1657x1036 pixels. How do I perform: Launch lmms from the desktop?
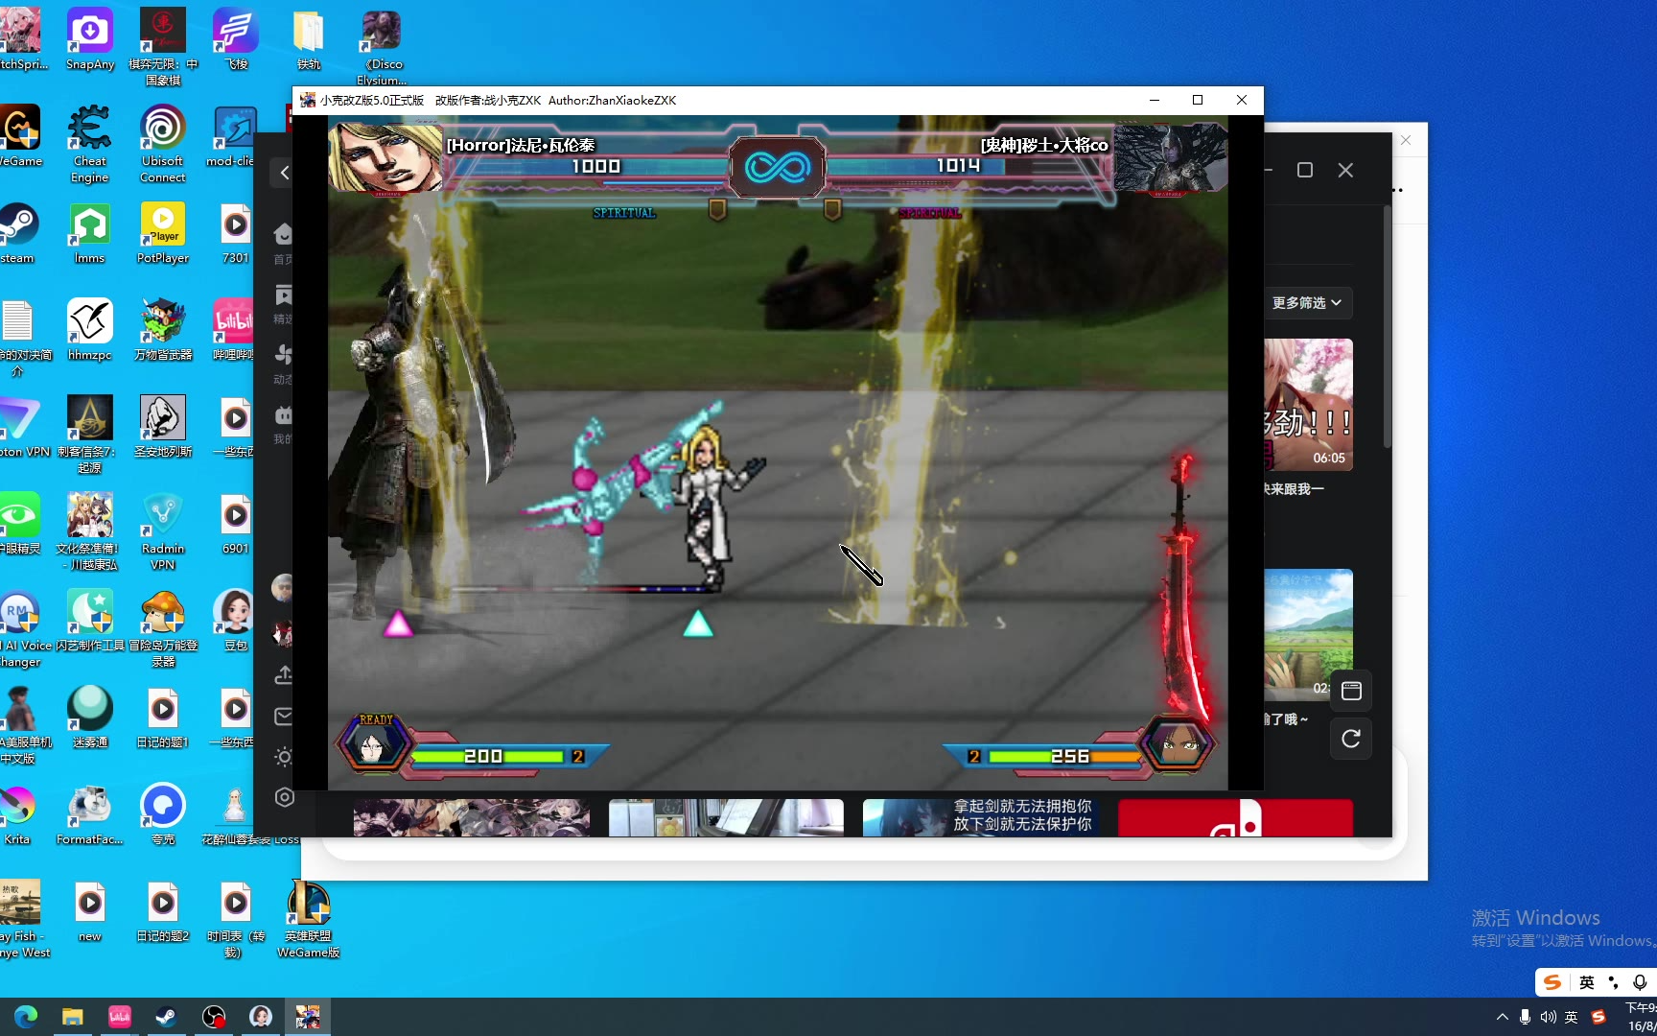tap(90, 233)
